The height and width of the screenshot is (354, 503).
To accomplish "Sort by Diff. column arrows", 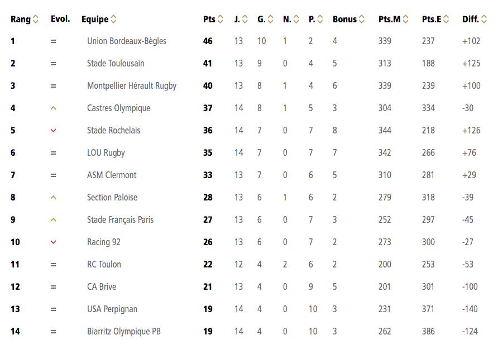I will (x=484, y=19).
